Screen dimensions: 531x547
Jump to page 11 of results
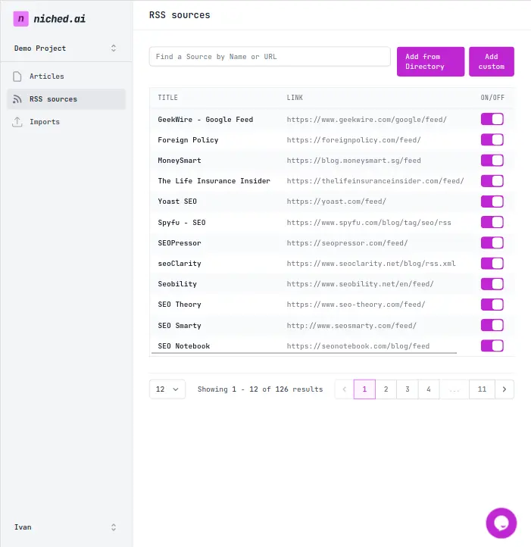click(x=482, y=389)
